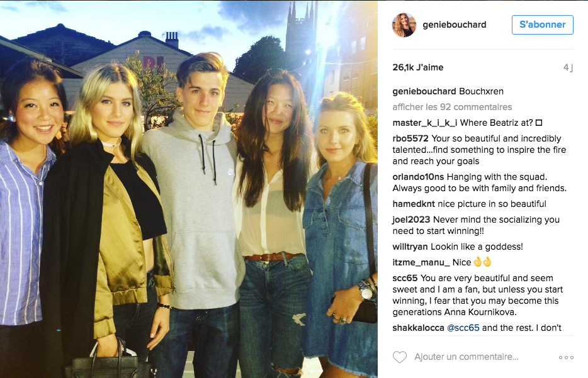Image resolution: width=588 pixels, height=378 pixels.
Task: Open master_k_i_k_i commenter profile
Action: coord(425,123)
